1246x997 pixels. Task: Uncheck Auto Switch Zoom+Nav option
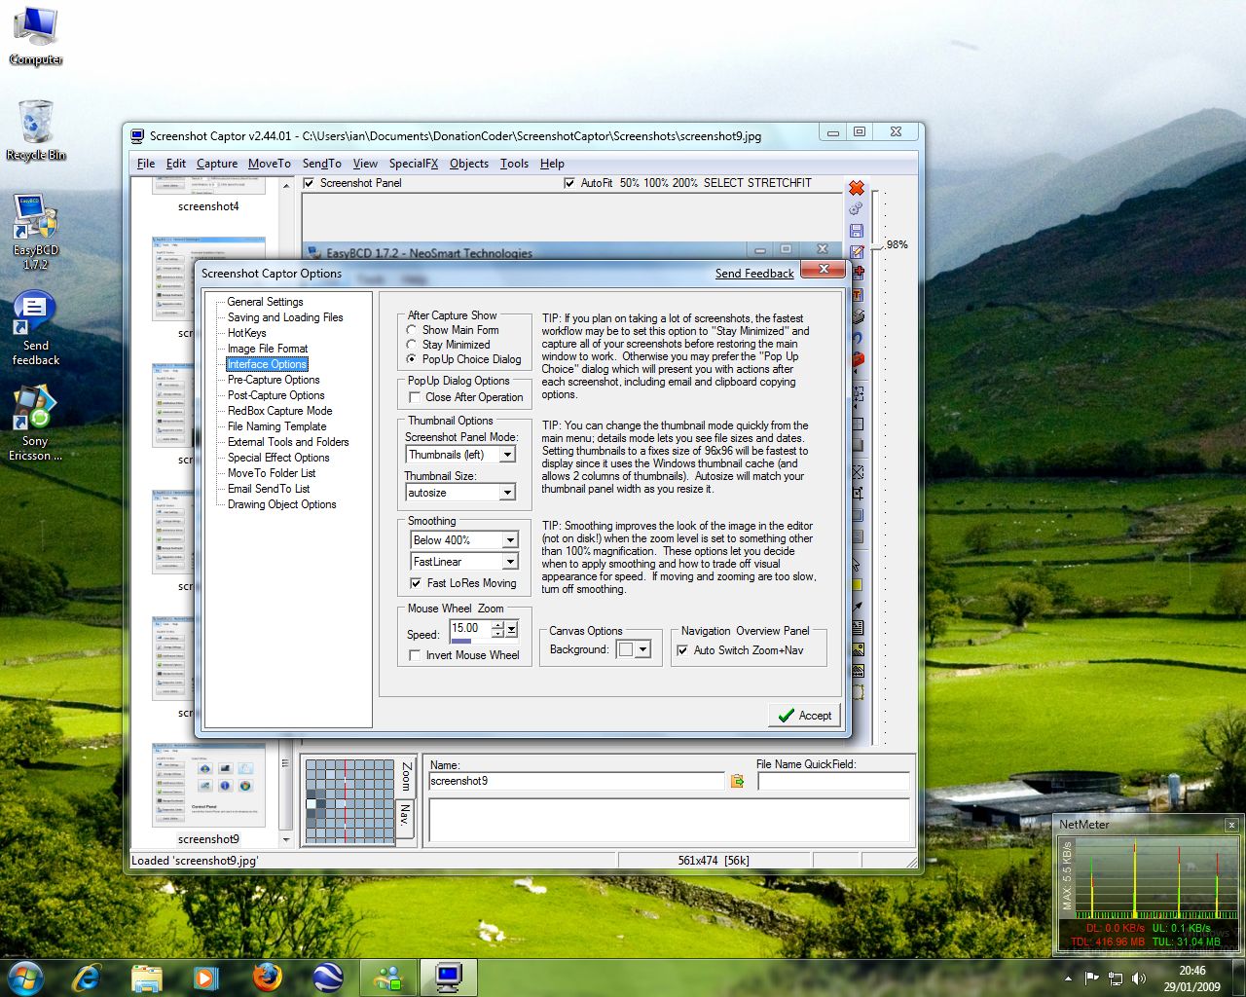(682, 650)
